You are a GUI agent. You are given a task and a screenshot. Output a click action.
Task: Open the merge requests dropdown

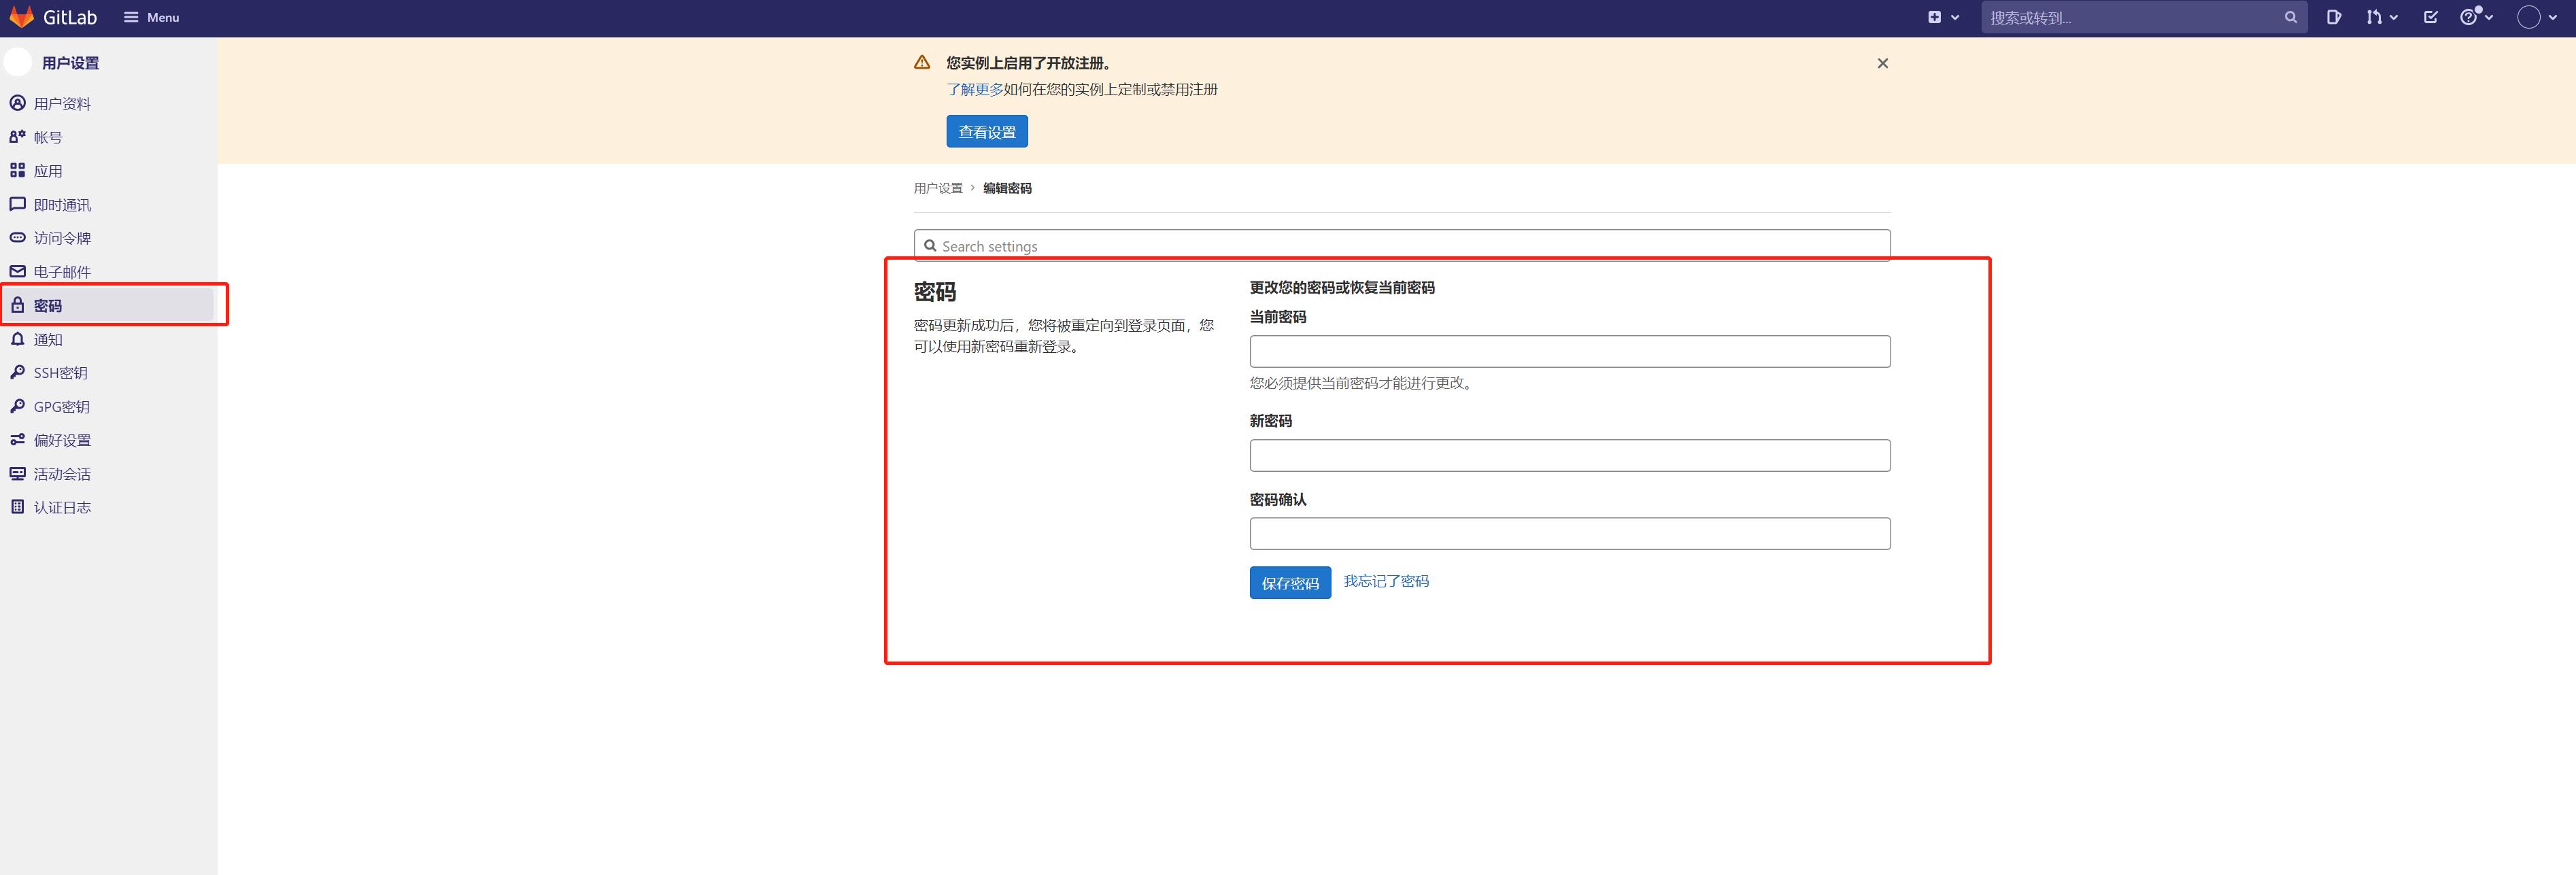2382,17
